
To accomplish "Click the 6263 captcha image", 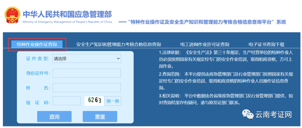I will pos(94,101).
